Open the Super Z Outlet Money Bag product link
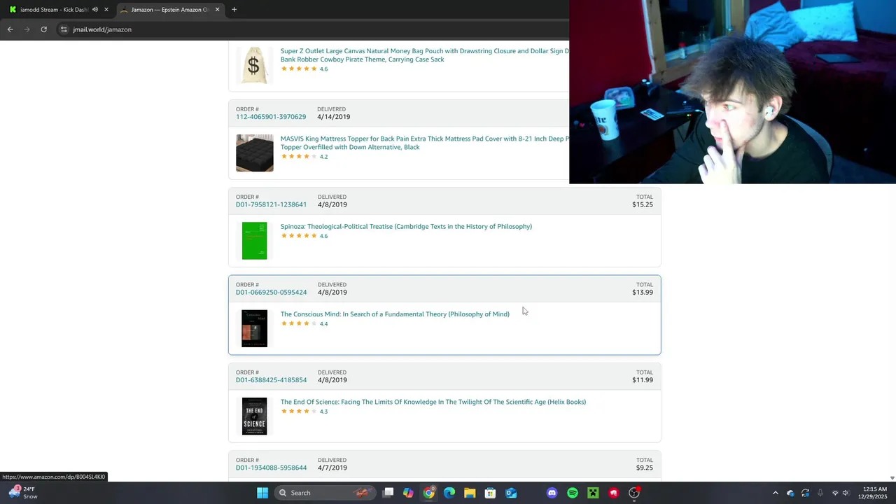The image size is (896, 504). click(424, 55)
